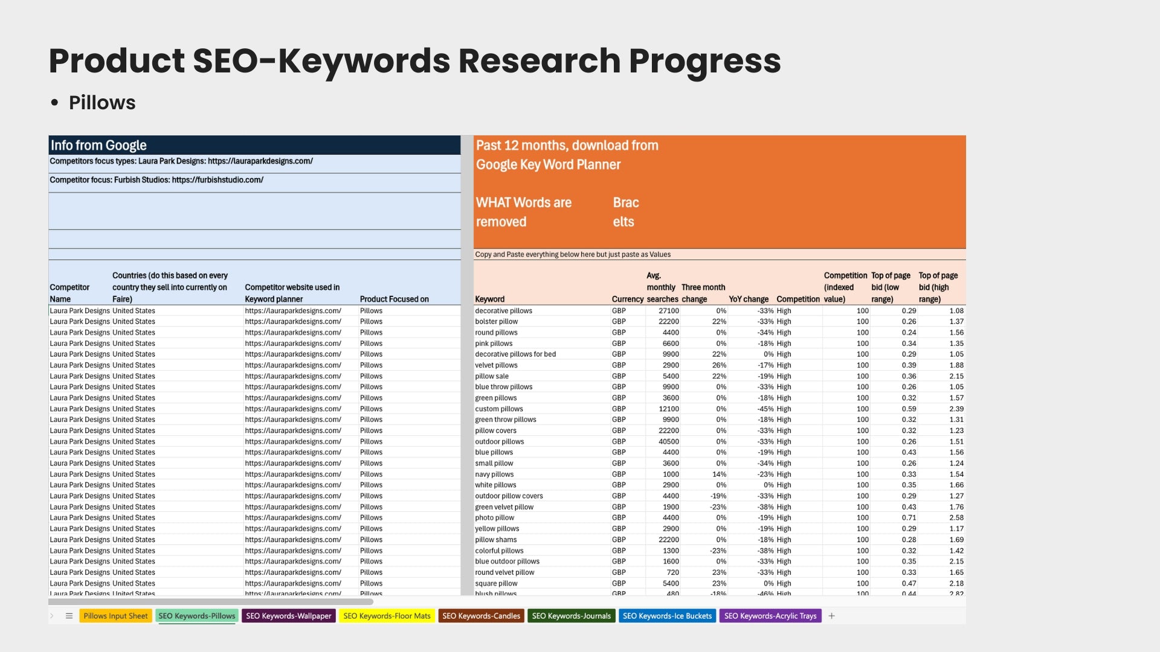The width and height of the screenshot is (1160, 652).
Task: Click the 27100 monthly searches value
Action: pyautogui.click(x=669, y=311)
